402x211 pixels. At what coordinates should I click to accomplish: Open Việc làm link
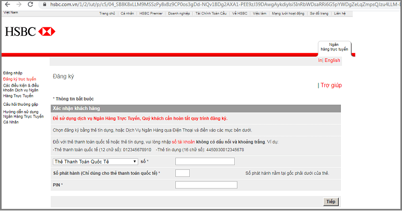pyautogui.click(x=259, y=13)
